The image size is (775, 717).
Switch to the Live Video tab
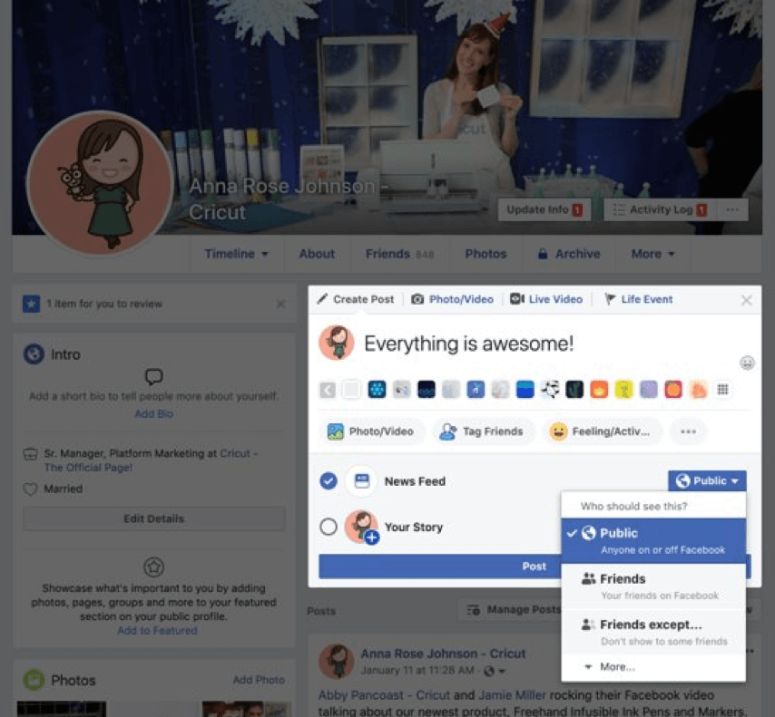click(546, 299)
